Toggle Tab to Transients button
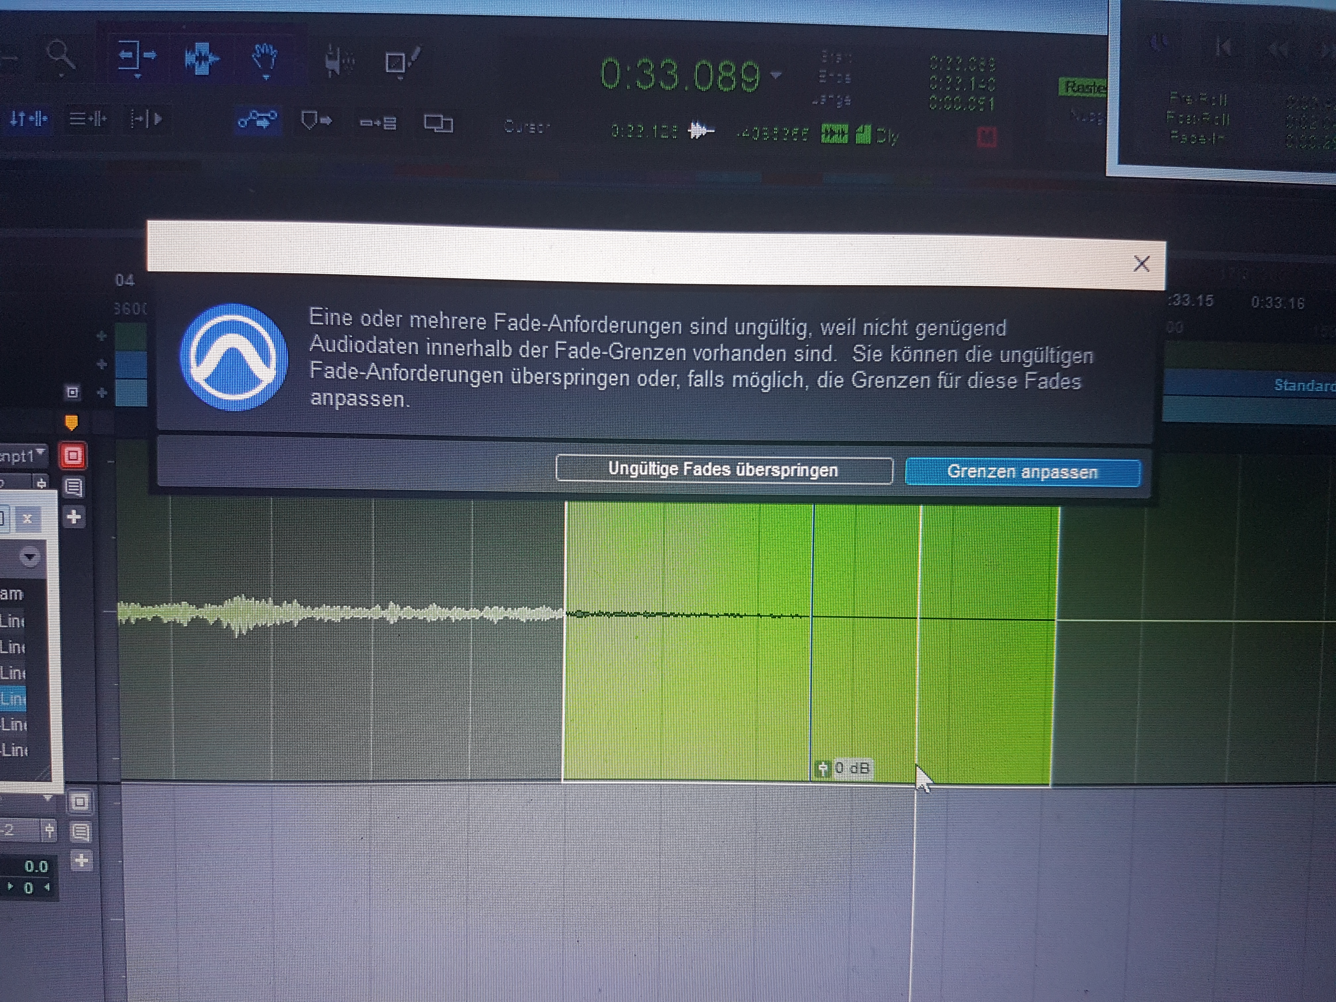The image size is (1336, 1002). [146, 119]
